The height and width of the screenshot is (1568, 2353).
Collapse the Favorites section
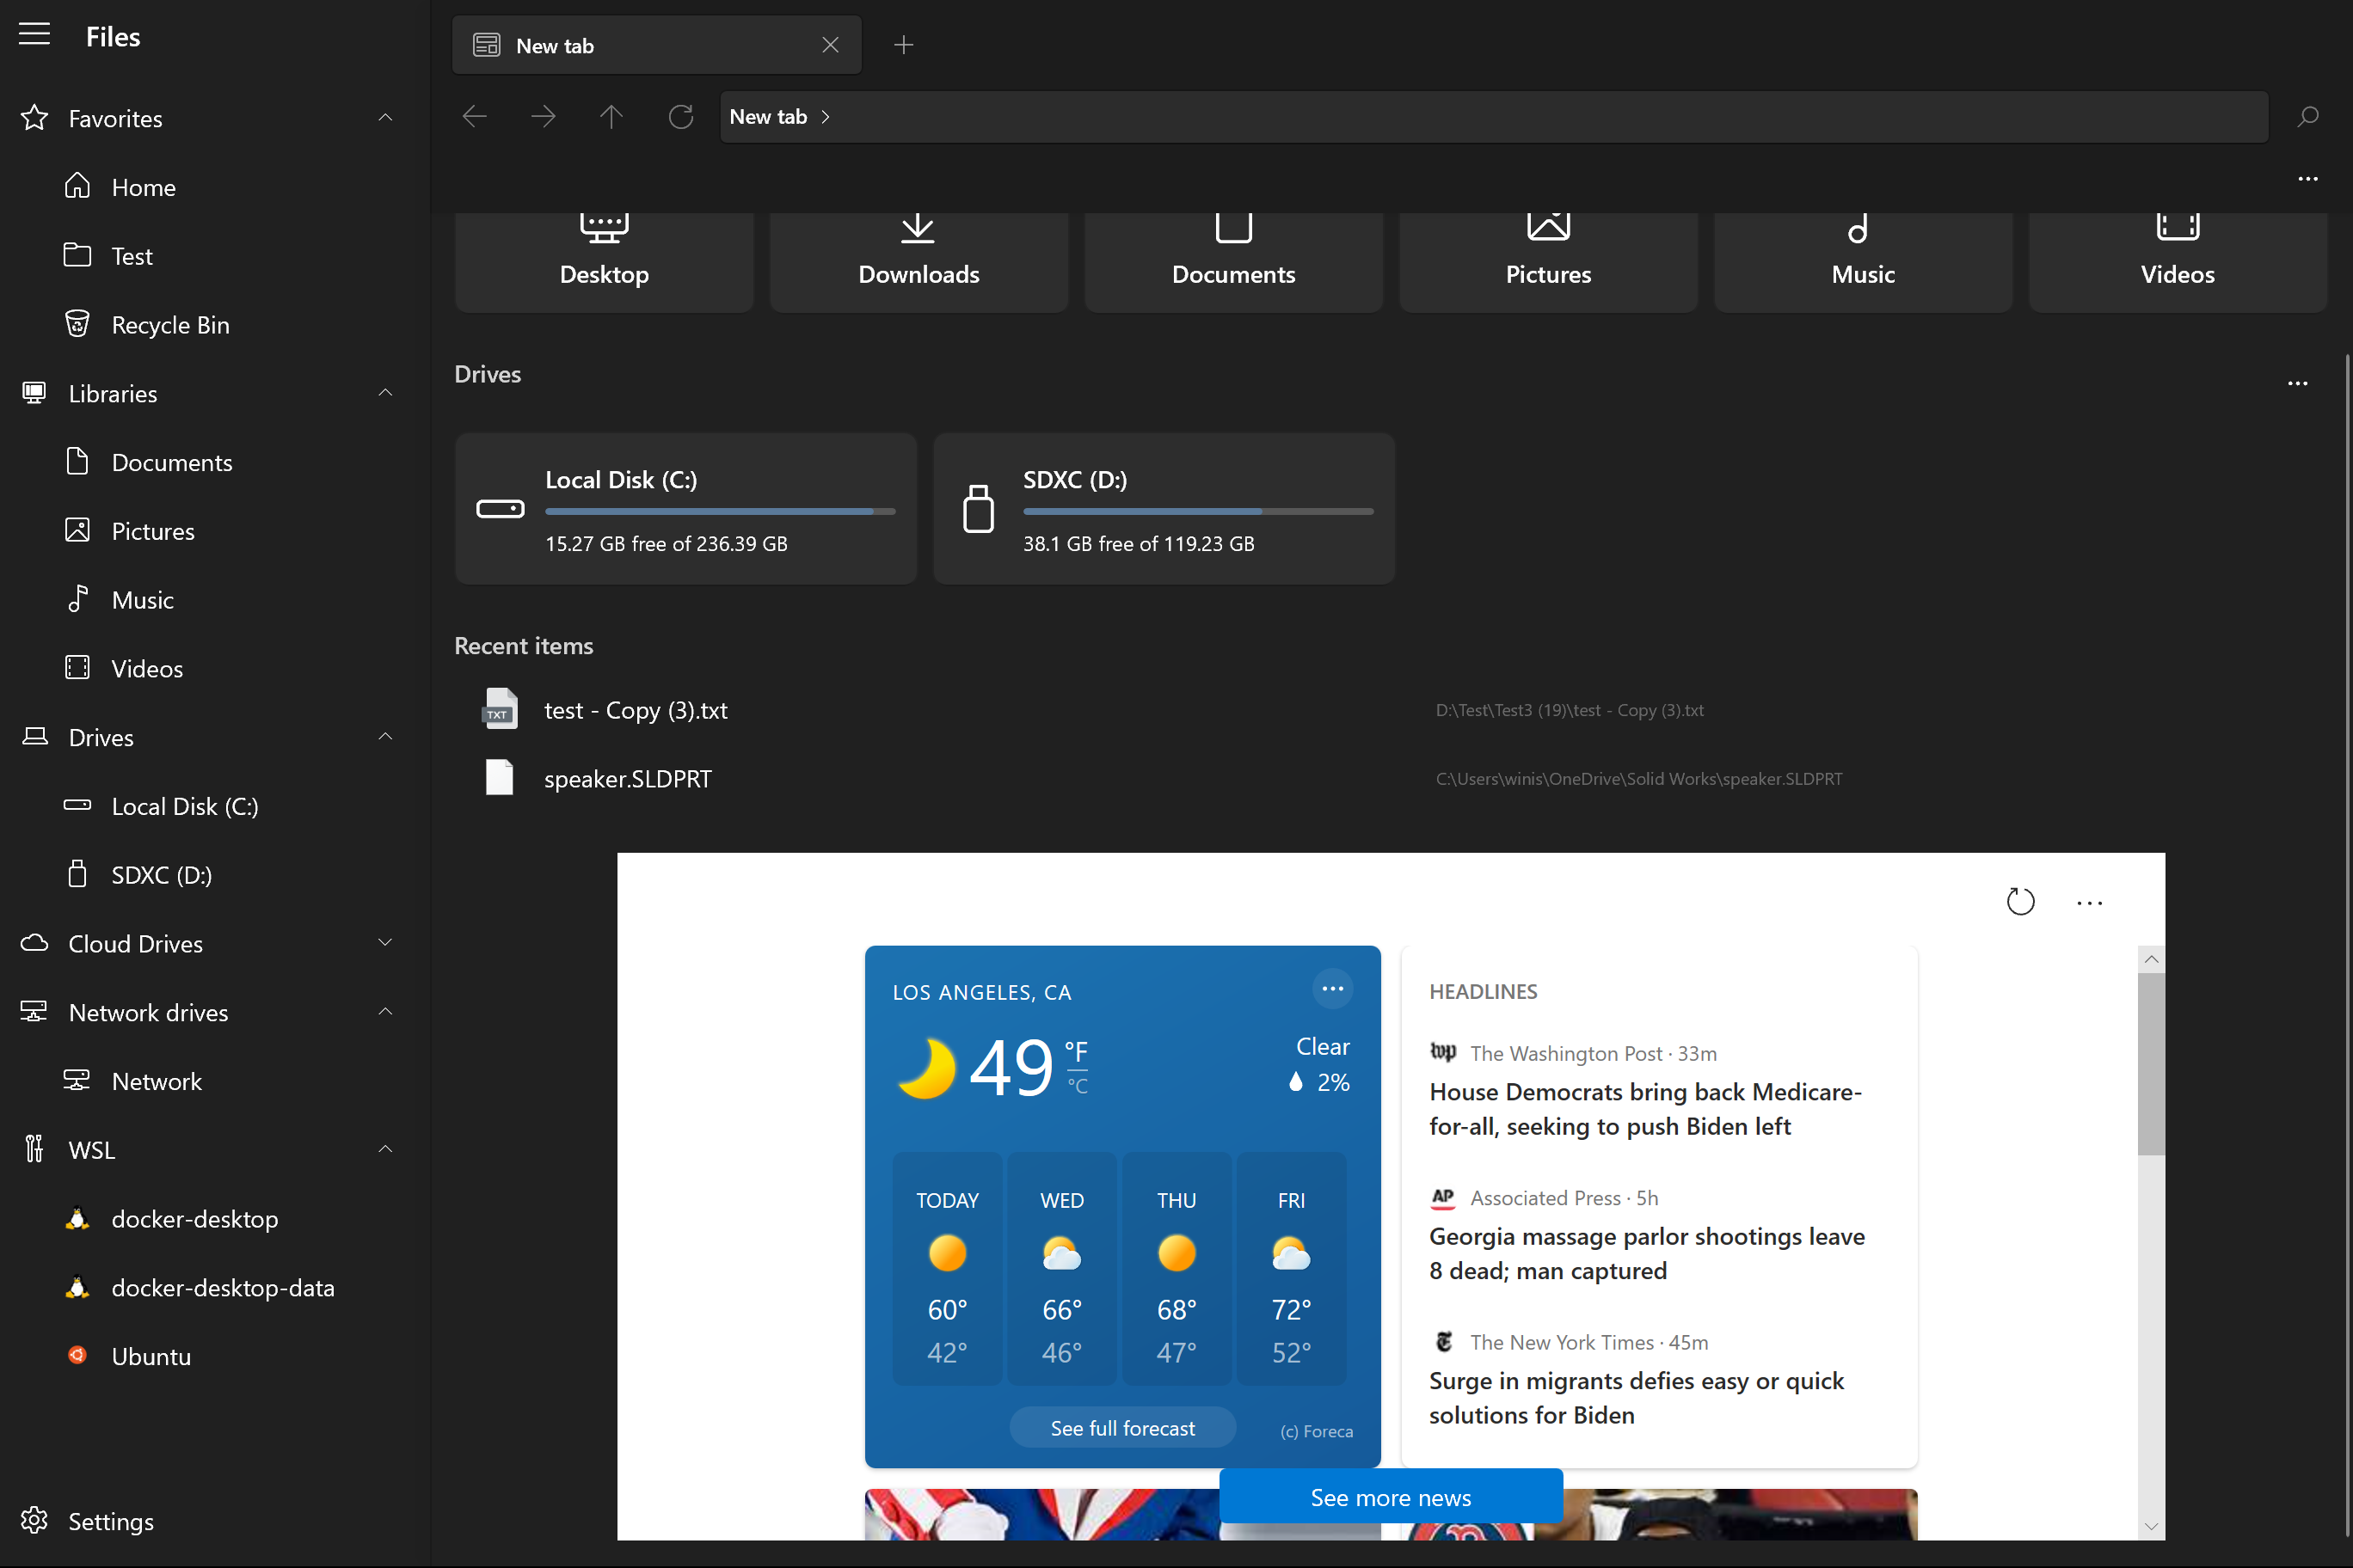click(x=385, y=117)
